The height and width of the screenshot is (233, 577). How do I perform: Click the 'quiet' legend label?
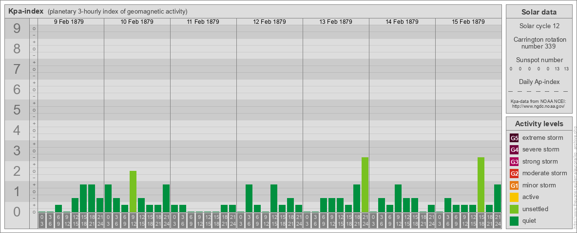coord(530,220)
